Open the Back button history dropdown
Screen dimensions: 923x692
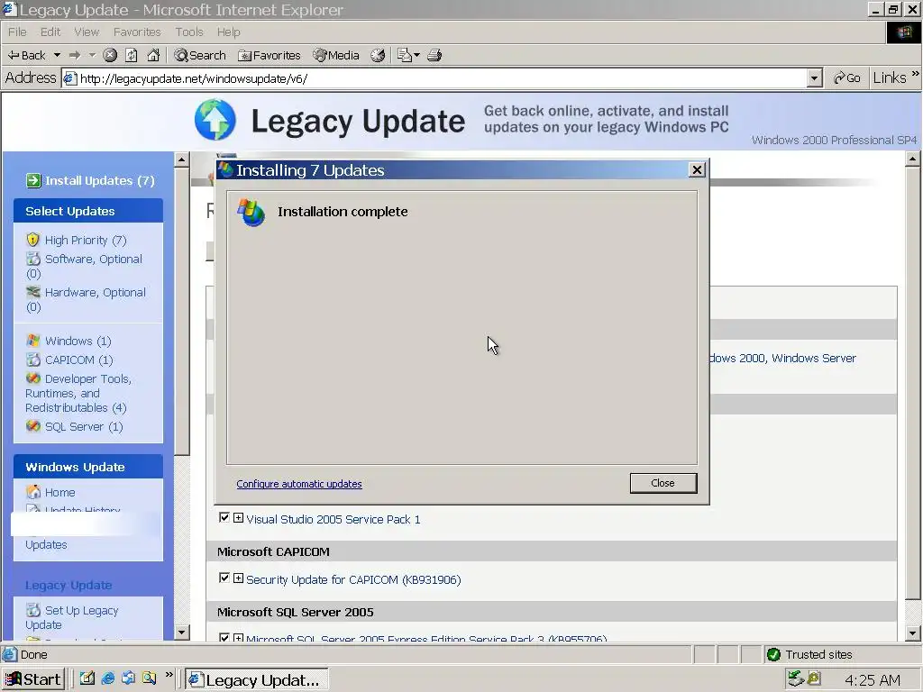[x=57, y=55]
